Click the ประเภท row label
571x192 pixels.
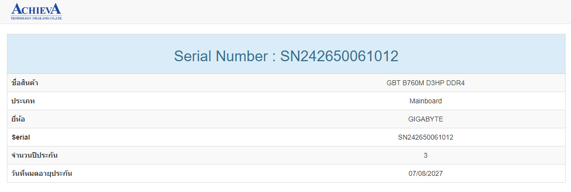[23, 101]
